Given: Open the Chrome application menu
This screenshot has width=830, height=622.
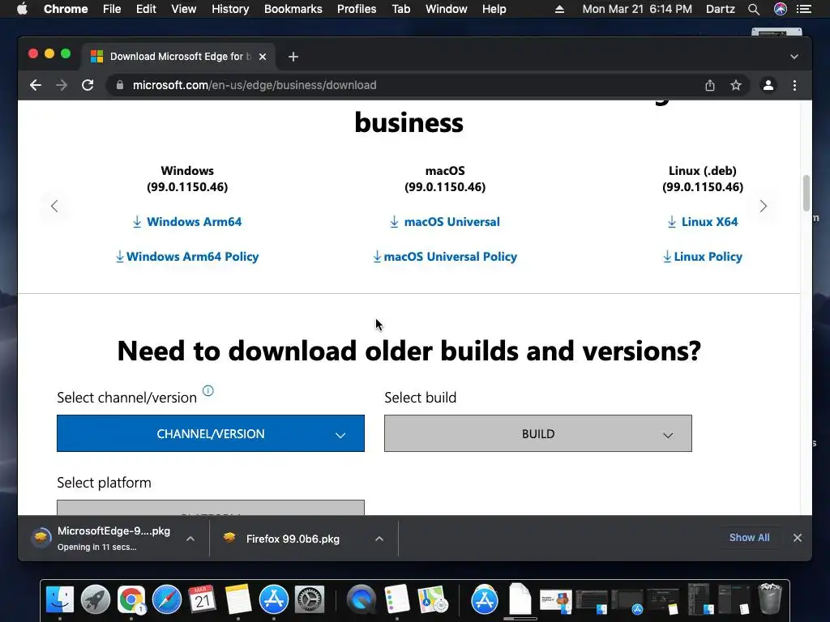Looking at the screenshot, I should coord(66,9).
